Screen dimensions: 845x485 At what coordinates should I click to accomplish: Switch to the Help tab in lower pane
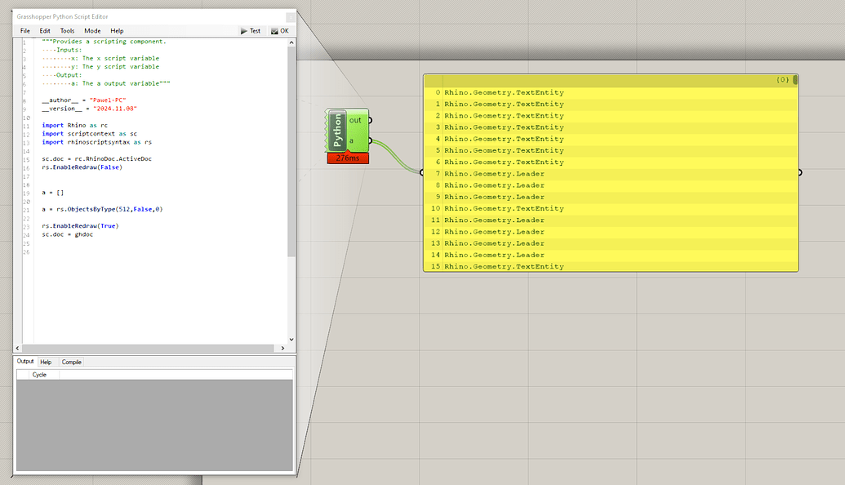(x=46, y=363)
